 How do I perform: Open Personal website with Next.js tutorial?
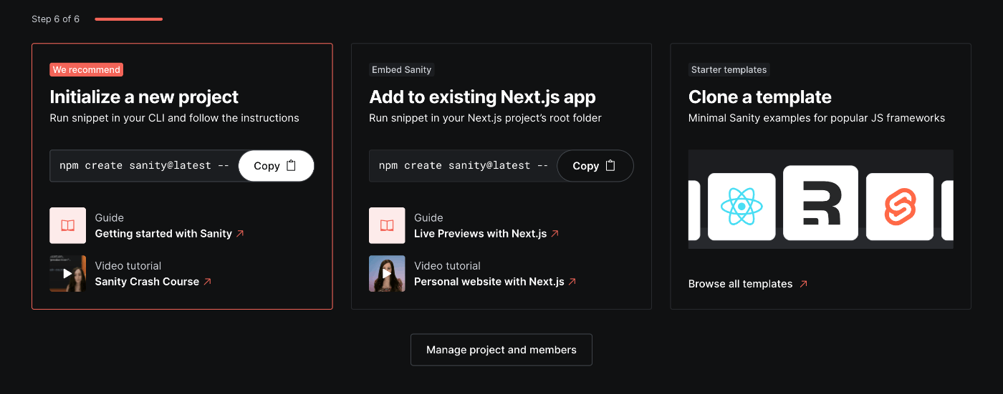coord(489,282)
